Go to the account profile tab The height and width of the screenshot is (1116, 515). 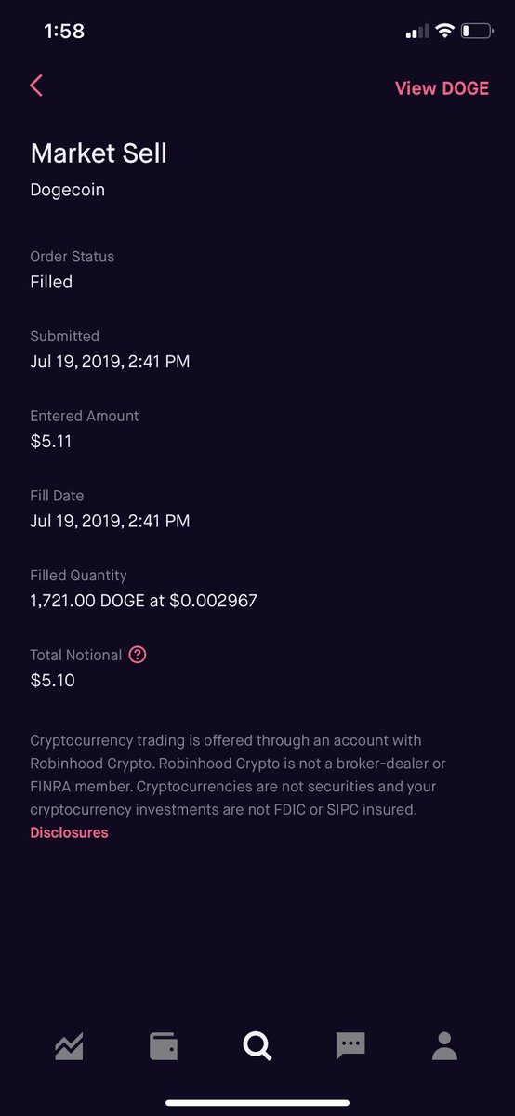coord(445,1046)
